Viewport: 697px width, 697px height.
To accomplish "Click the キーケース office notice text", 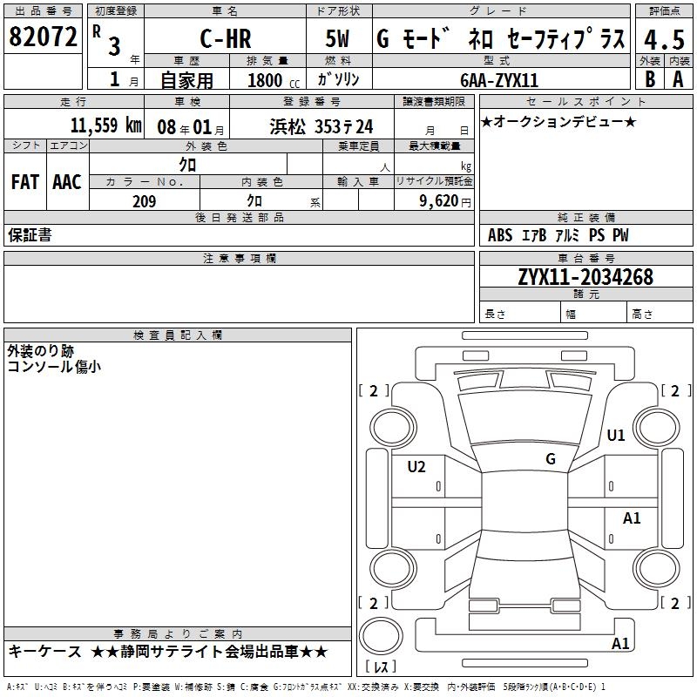I will click(45, 652).
